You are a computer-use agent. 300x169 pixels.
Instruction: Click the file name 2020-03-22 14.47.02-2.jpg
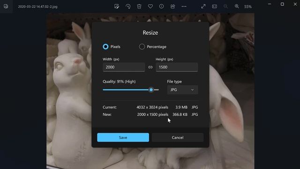37,7
